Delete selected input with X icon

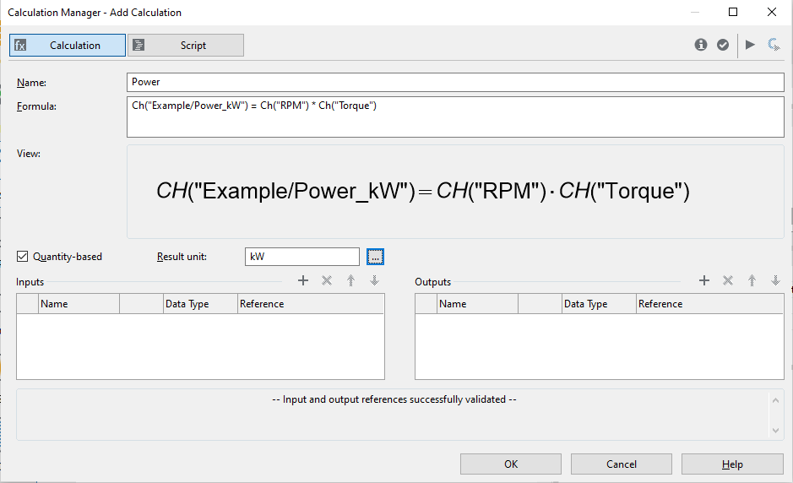point(327,281)
